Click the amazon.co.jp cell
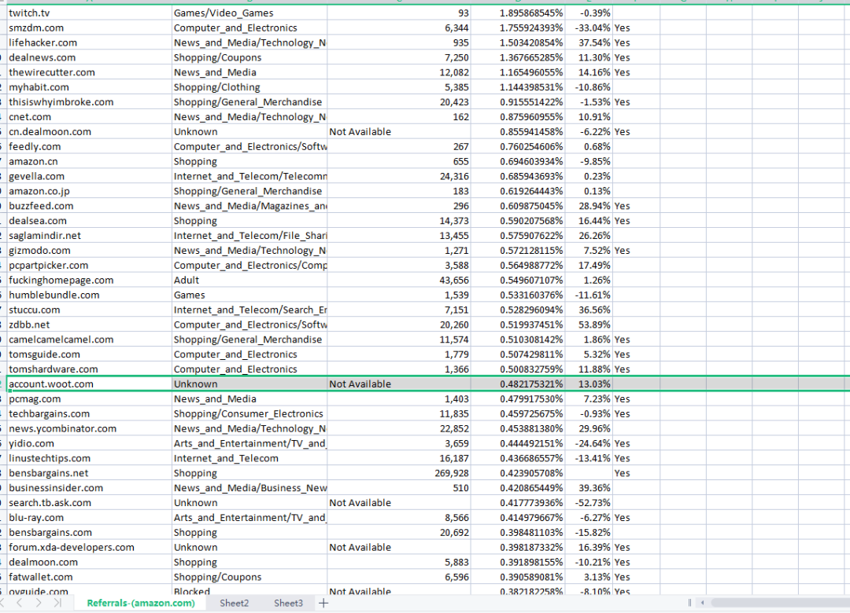The height and width of the screenshot is (613, 850). pyautogui.click(x=90, y=191)
